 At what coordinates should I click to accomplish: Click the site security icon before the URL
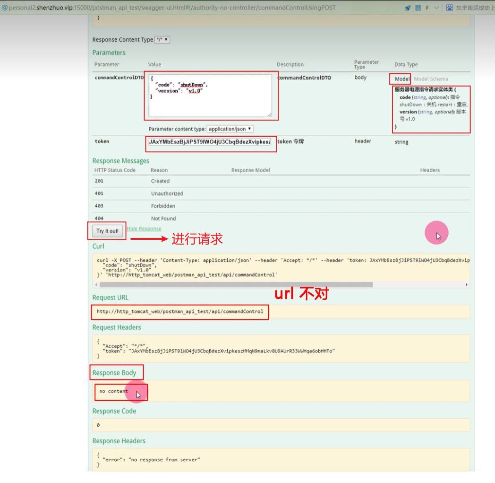[5, 8]
